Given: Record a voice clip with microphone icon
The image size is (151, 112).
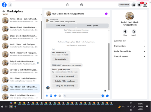Looking at the screenshot, I should point(47,96).
